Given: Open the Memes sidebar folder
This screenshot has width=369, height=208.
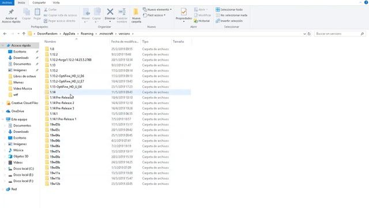Looking at the screenshot, I should tap(18, 82).
